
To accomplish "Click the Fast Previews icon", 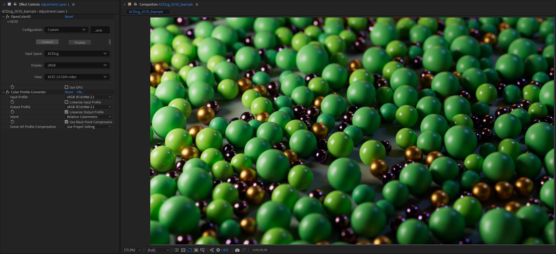I will pyautogui.click(x=177, y=250).
